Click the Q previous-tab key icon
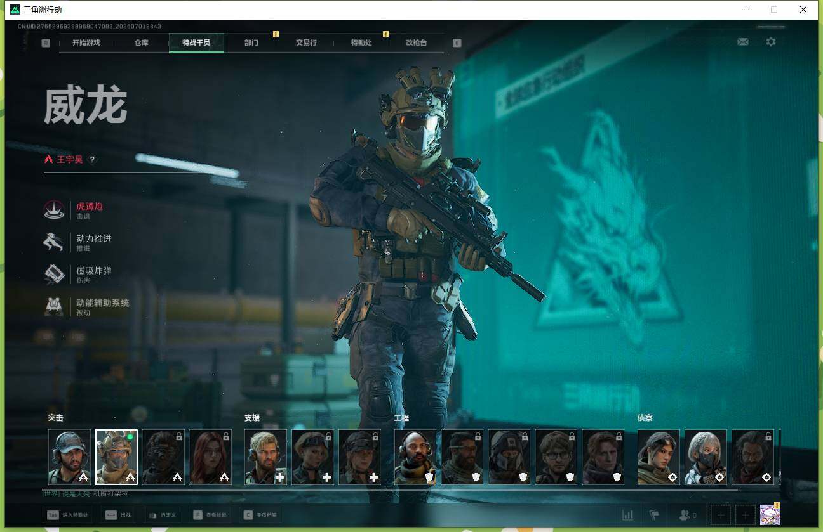The width and height of the screenshot is (823, 532). coord(46,43)
